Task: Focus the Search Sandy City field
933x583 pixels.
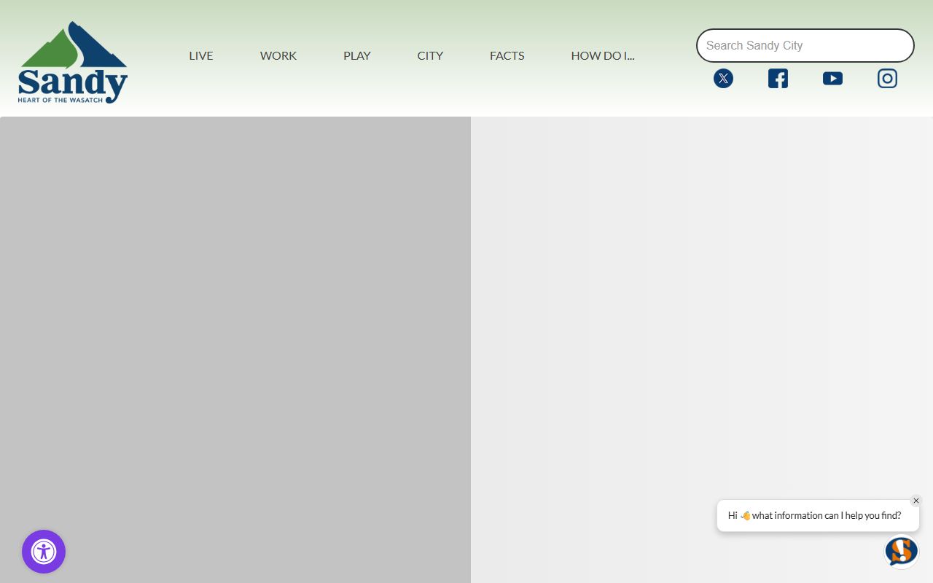Action: click(805, 46)
